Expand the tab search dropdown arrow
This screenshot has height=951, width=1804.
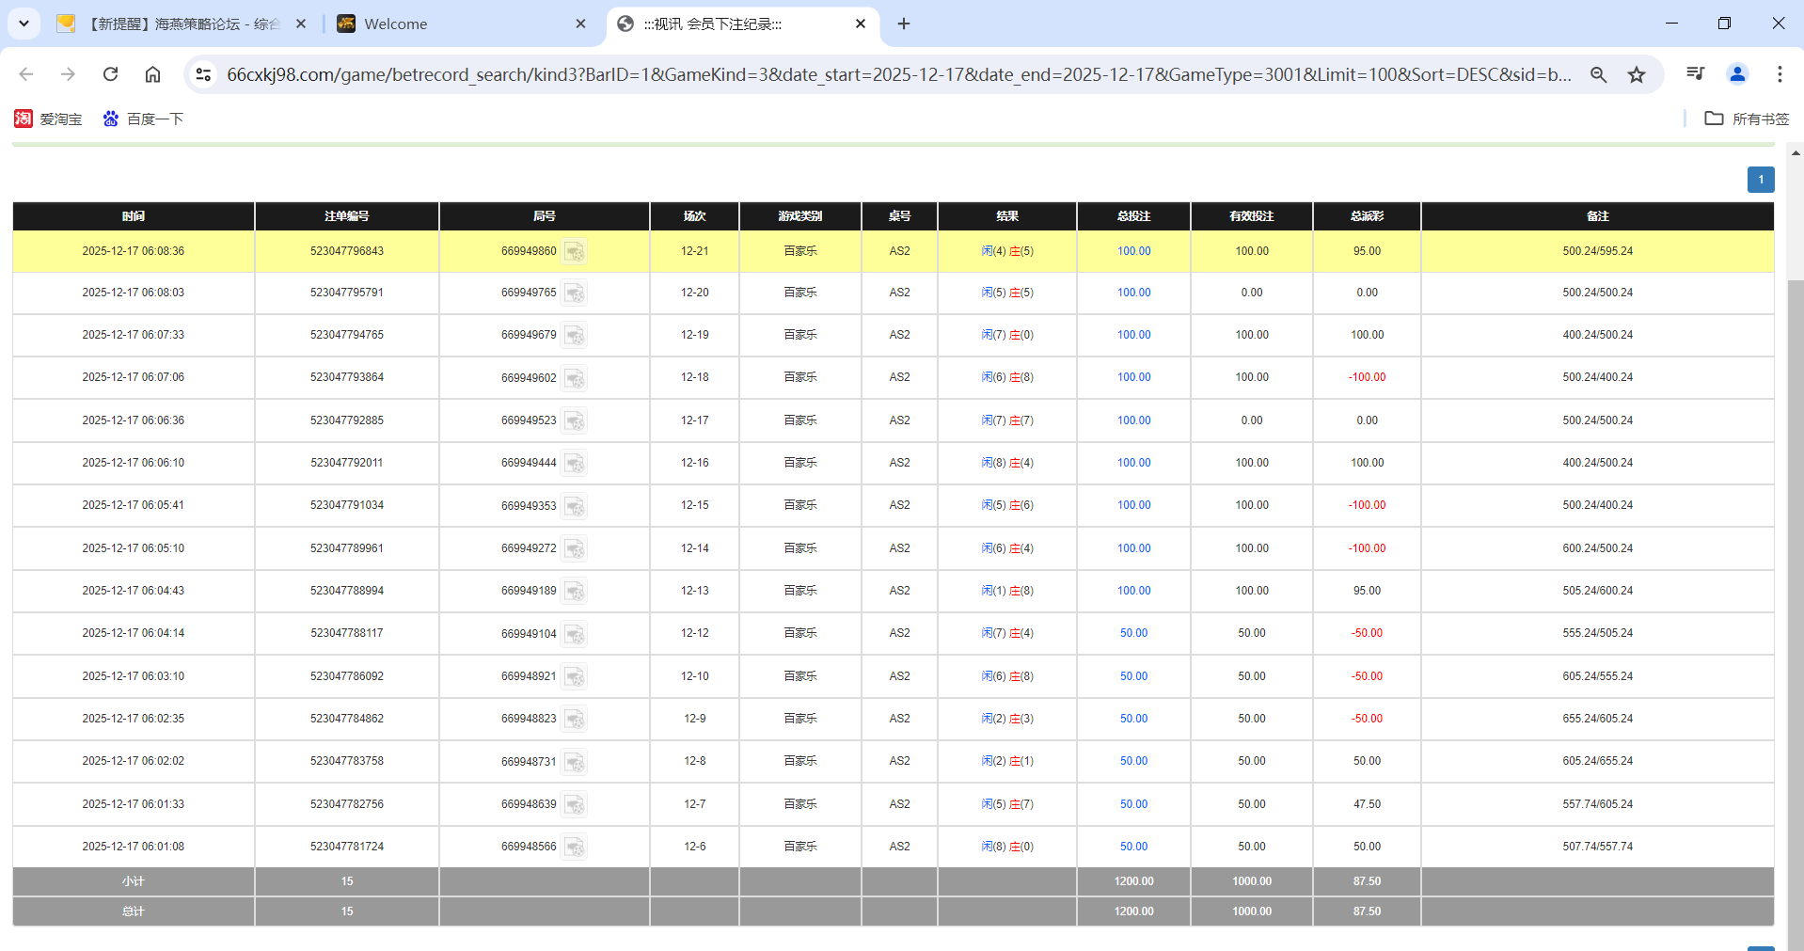(24, 24)
